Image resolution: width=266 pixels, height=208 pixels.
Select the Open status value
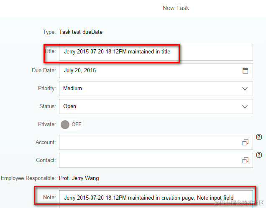(x=69, y=107)
